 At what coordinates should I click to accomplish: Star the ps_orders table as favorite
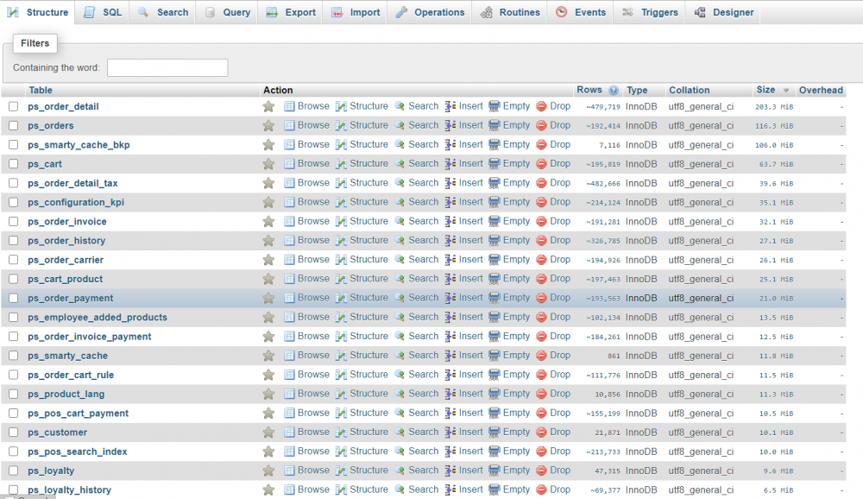tap(268, 125)
